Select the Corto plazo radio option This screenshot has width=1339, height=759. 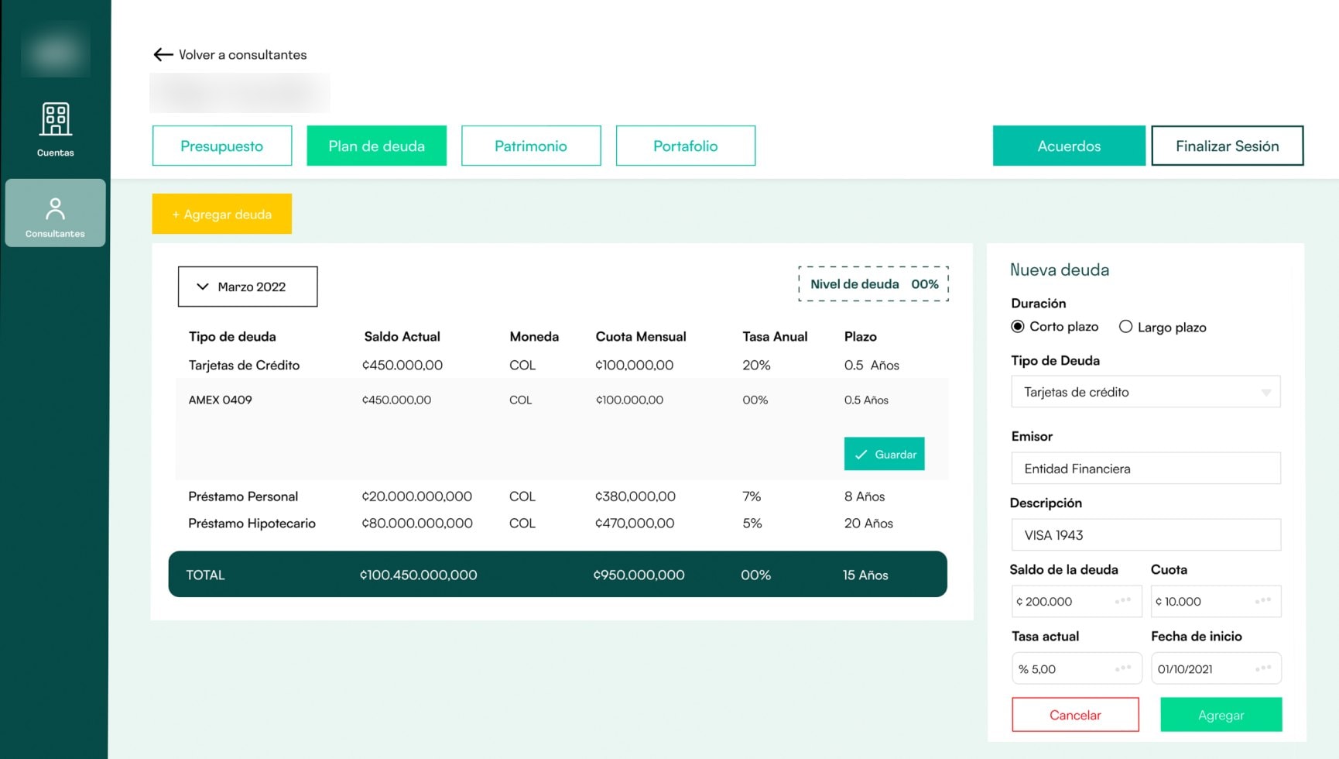[x=1018, y=327]
